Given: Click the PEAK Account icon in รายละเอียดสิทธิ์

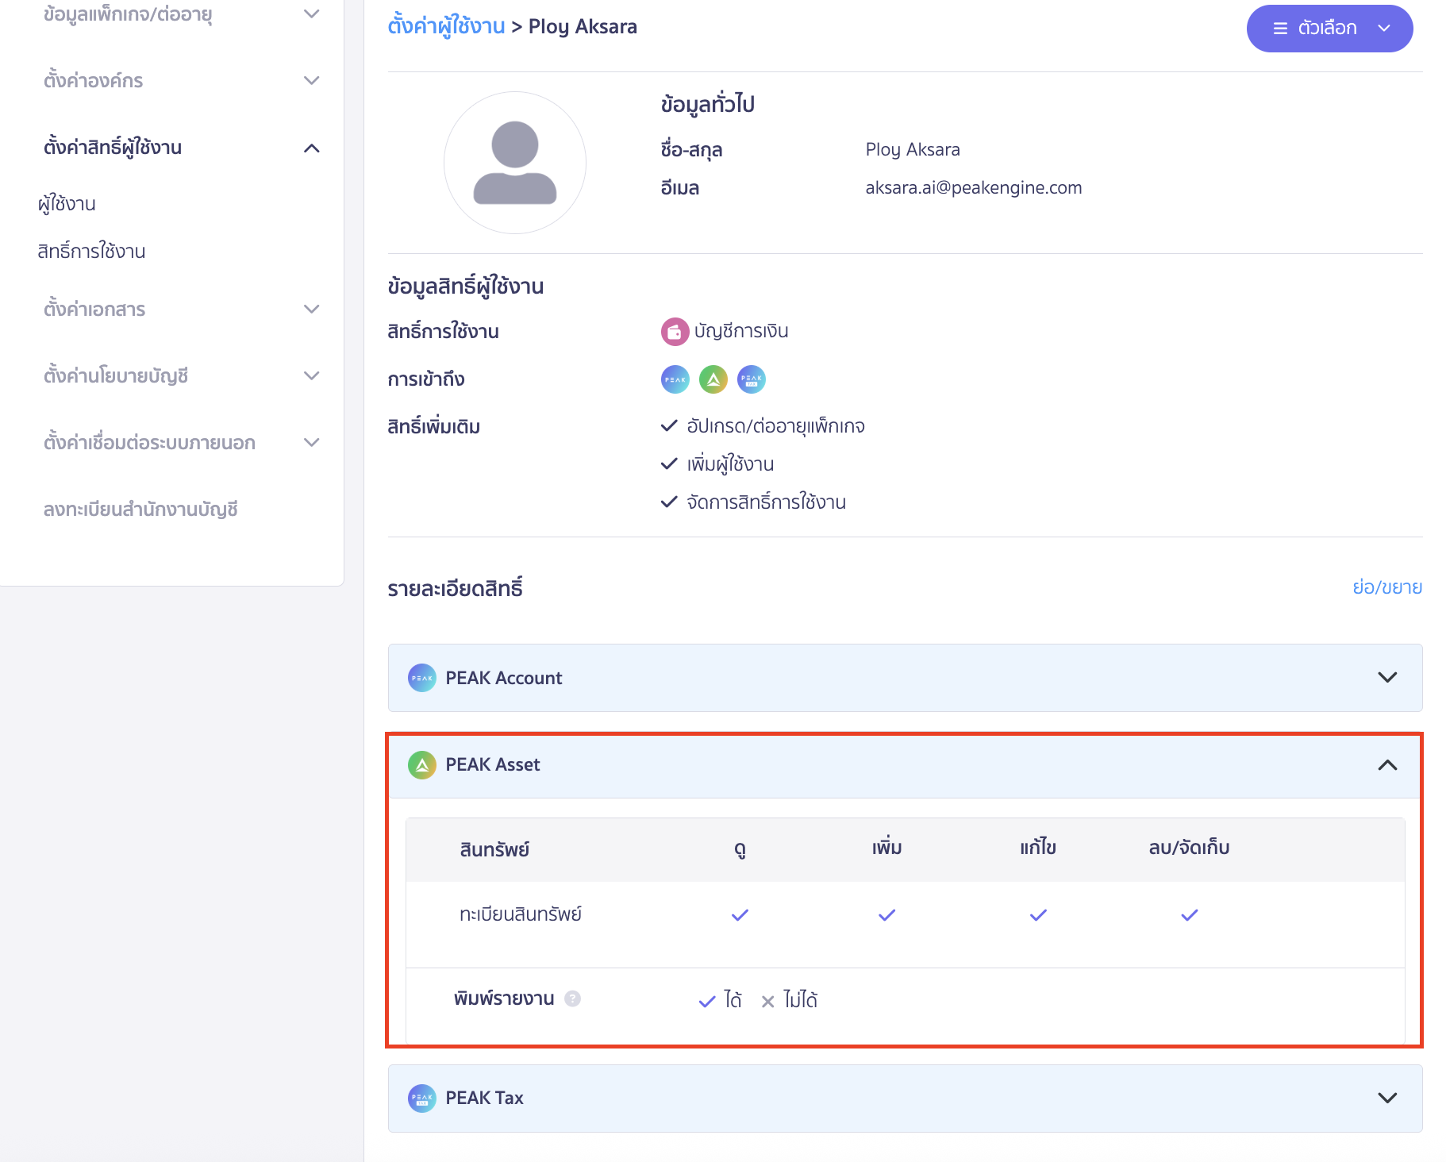Looking at the screenshot, I should (x=422, y=679).
